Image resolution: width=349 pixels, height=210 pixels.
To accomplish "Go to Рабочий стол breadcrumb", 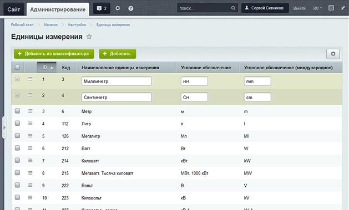I will pos(22,25).
